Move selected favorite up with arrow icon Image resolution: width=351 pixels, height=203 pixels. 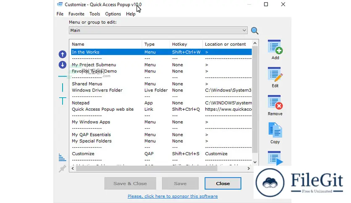click(63, 55)
